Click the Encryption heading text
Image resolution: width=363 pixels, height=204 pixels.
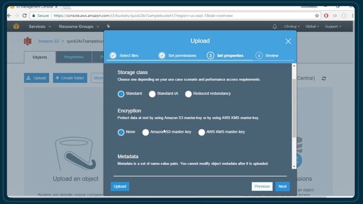[129, 111]
